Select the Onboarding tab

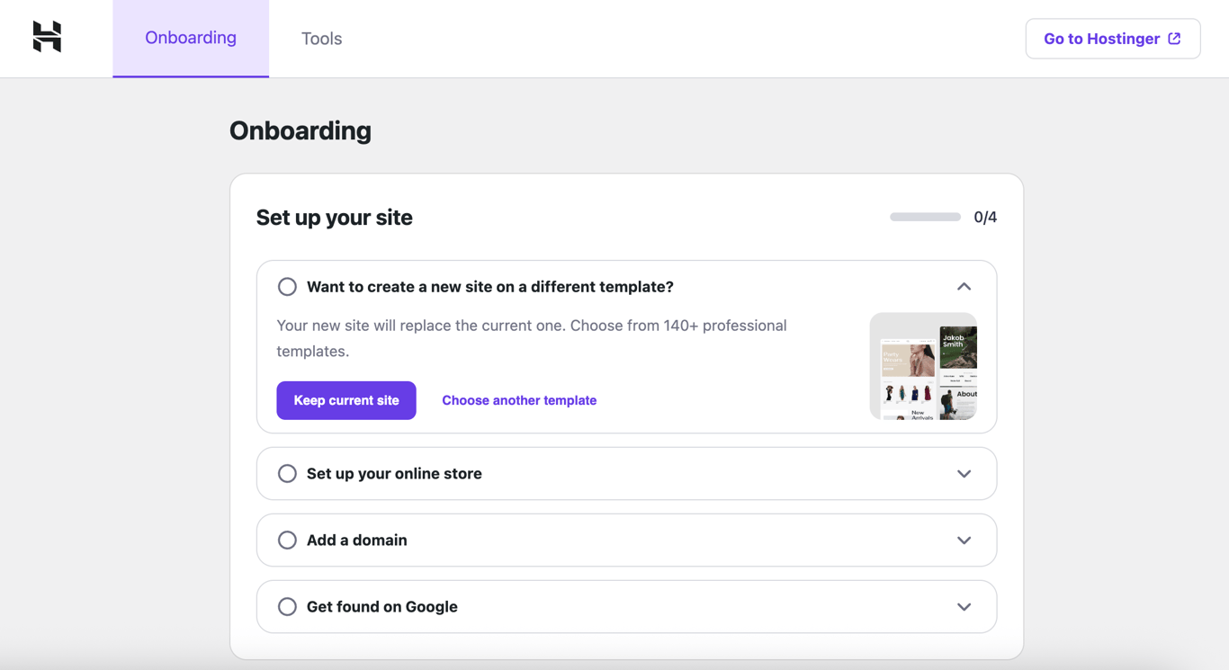190,38
